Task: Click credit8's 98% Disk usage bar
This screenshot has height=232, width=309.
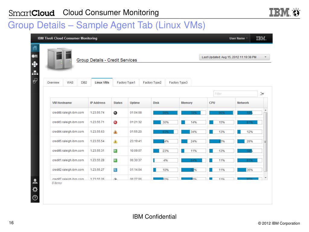Action: 166,113
